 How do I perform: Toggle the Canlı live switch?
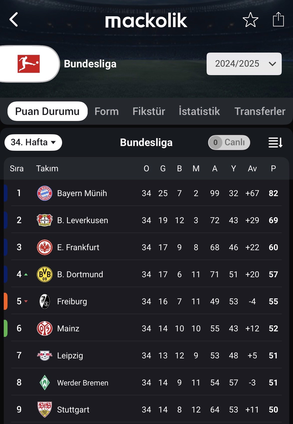tap(229, 143)
